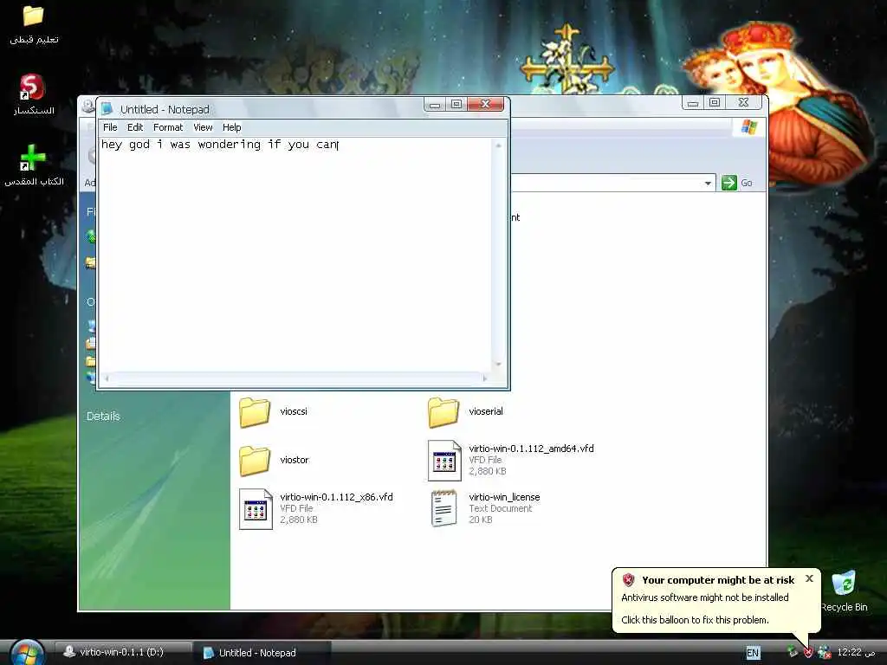Click the Windows flag logo in Explorer
The width and height of the screenshot is (887, 665).
749,127
